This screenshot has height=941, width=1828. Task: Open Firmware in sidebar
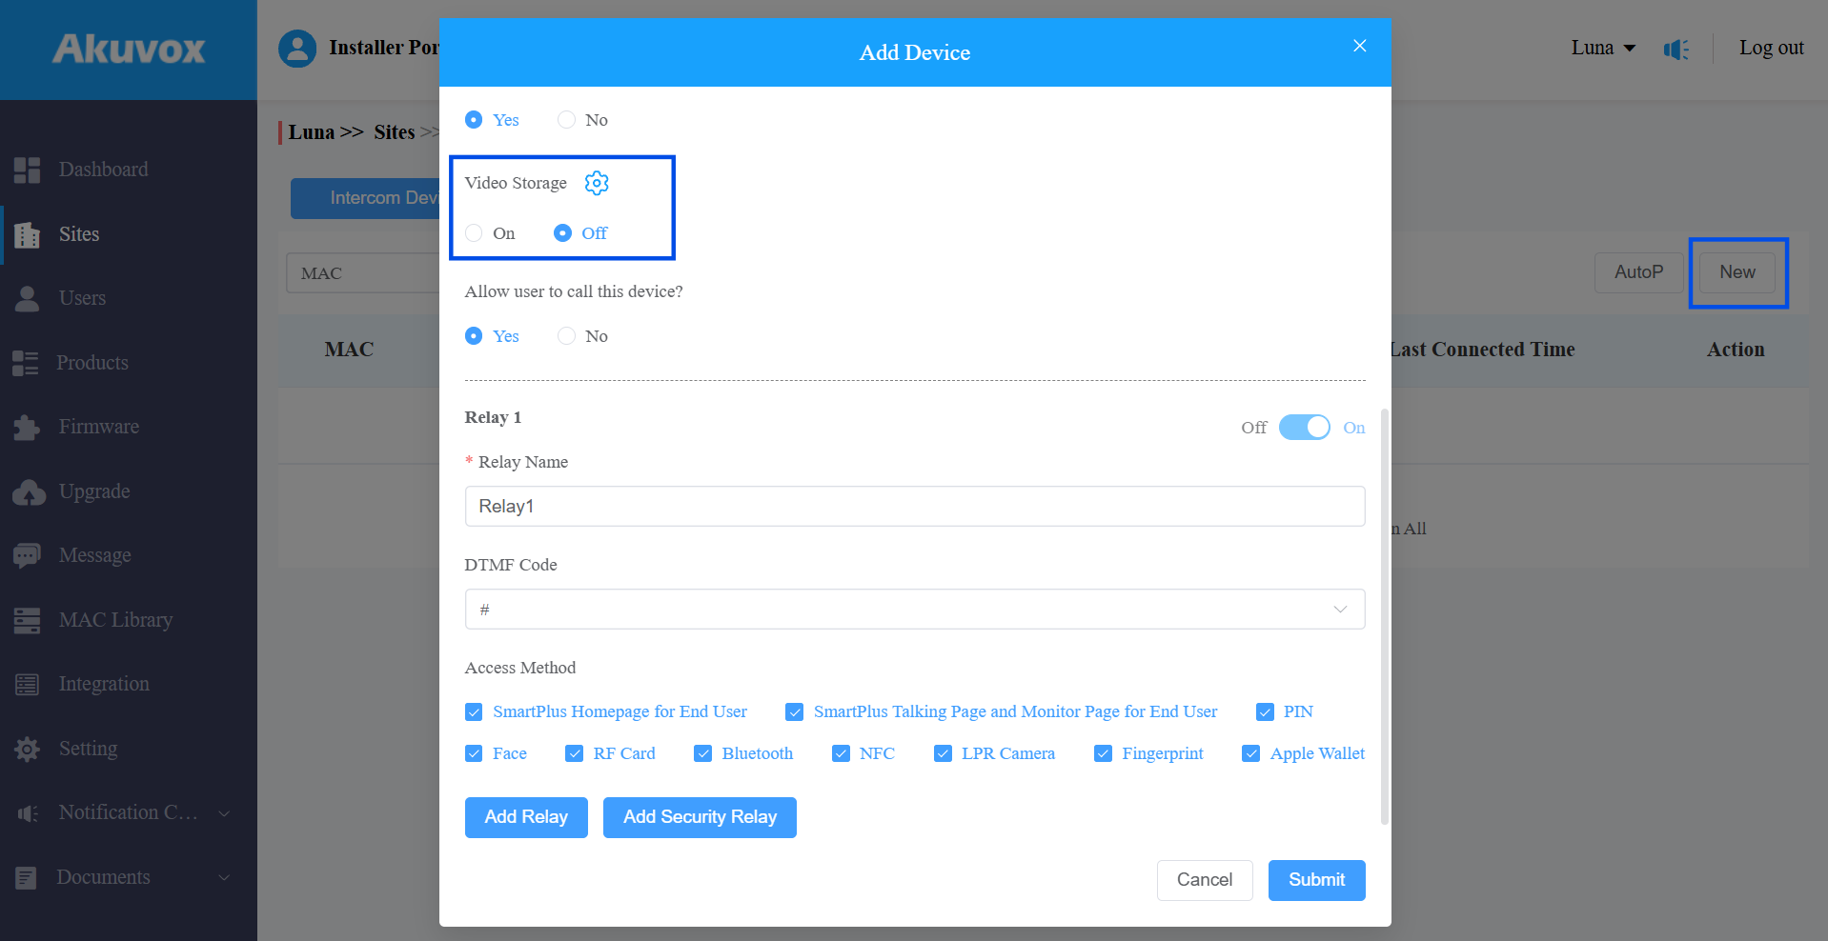pos(98,427)
